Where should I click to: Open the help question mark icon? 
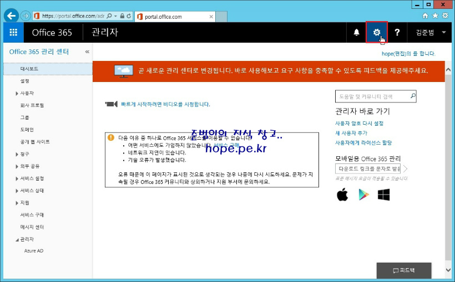(x=397, y=32)
